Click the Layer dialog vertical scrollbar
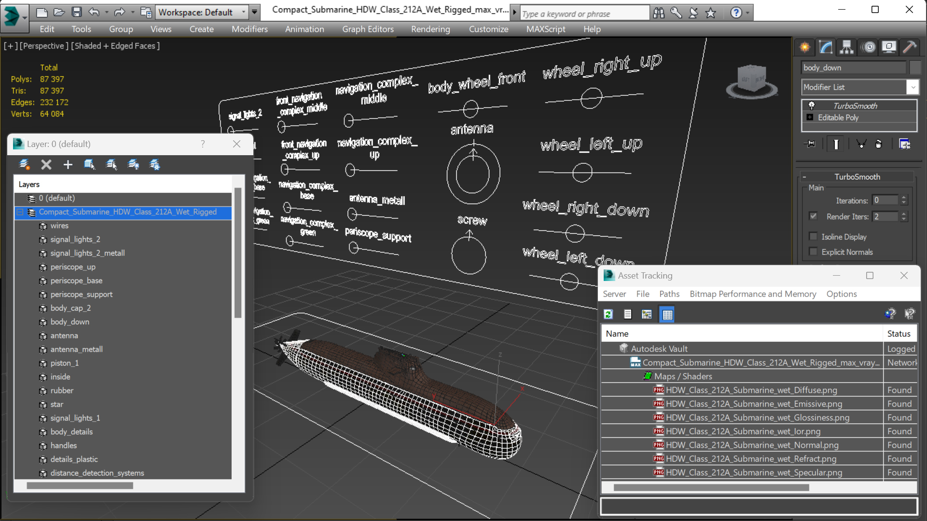 click(x=238, y=252)
